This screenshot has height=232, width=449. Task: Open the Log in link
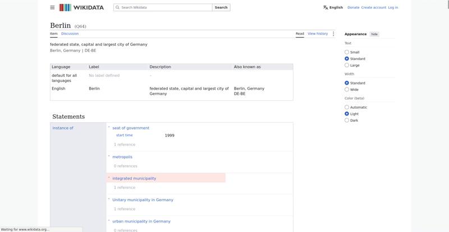click(393, 7)
